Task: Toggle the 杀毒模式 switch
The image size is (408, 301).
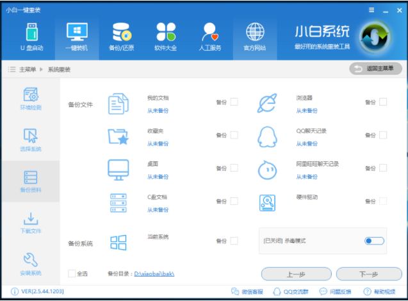Action: 374,241
